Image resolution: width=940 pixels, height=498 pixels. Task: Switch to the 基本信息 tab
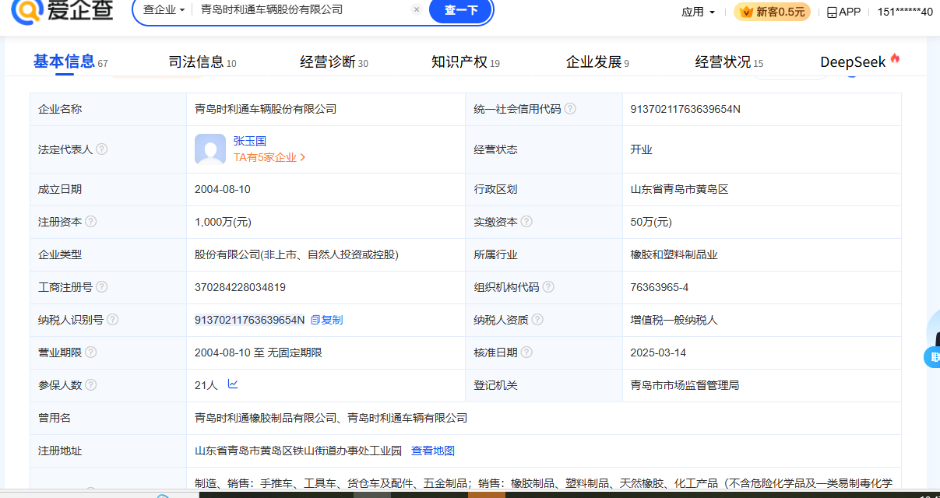click(70, 61)
